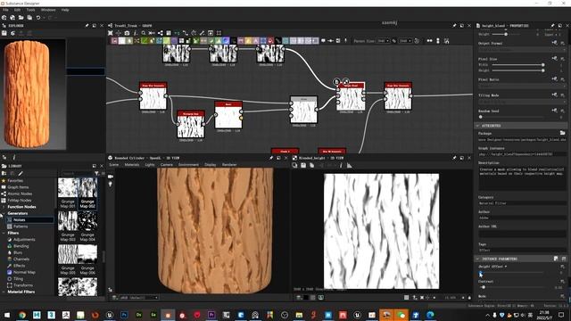The width and height of the screenshot is (571, 321).
Task: Click the pink first node icon in node toolbar
Action: (x=115, y=41)
